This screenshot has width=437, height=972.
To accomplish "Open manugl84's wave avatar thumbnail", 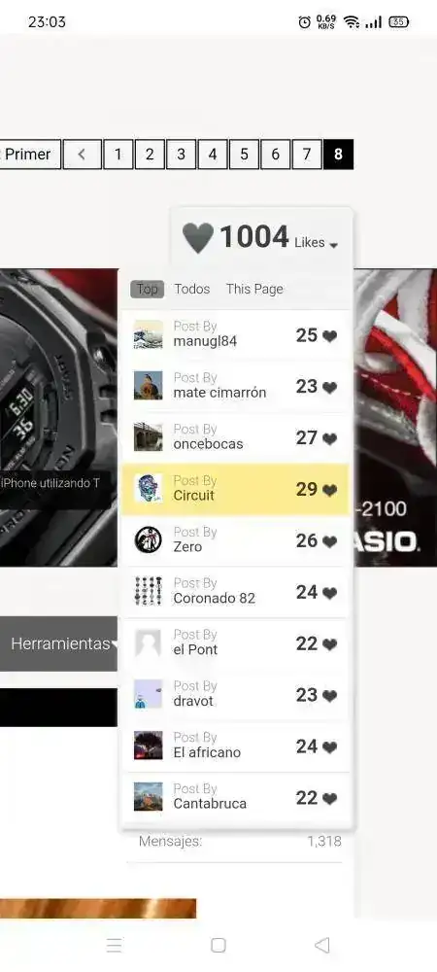I will tap(149, 334).
